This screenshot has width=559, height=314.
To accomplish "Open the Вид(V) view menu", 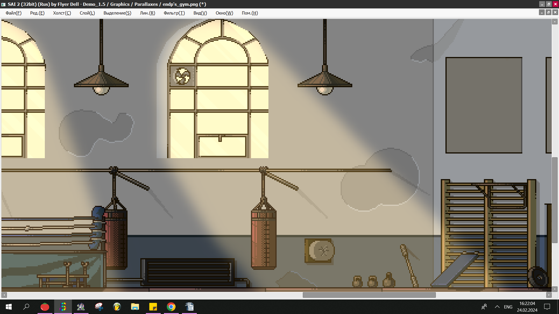I will click(200, 13).
